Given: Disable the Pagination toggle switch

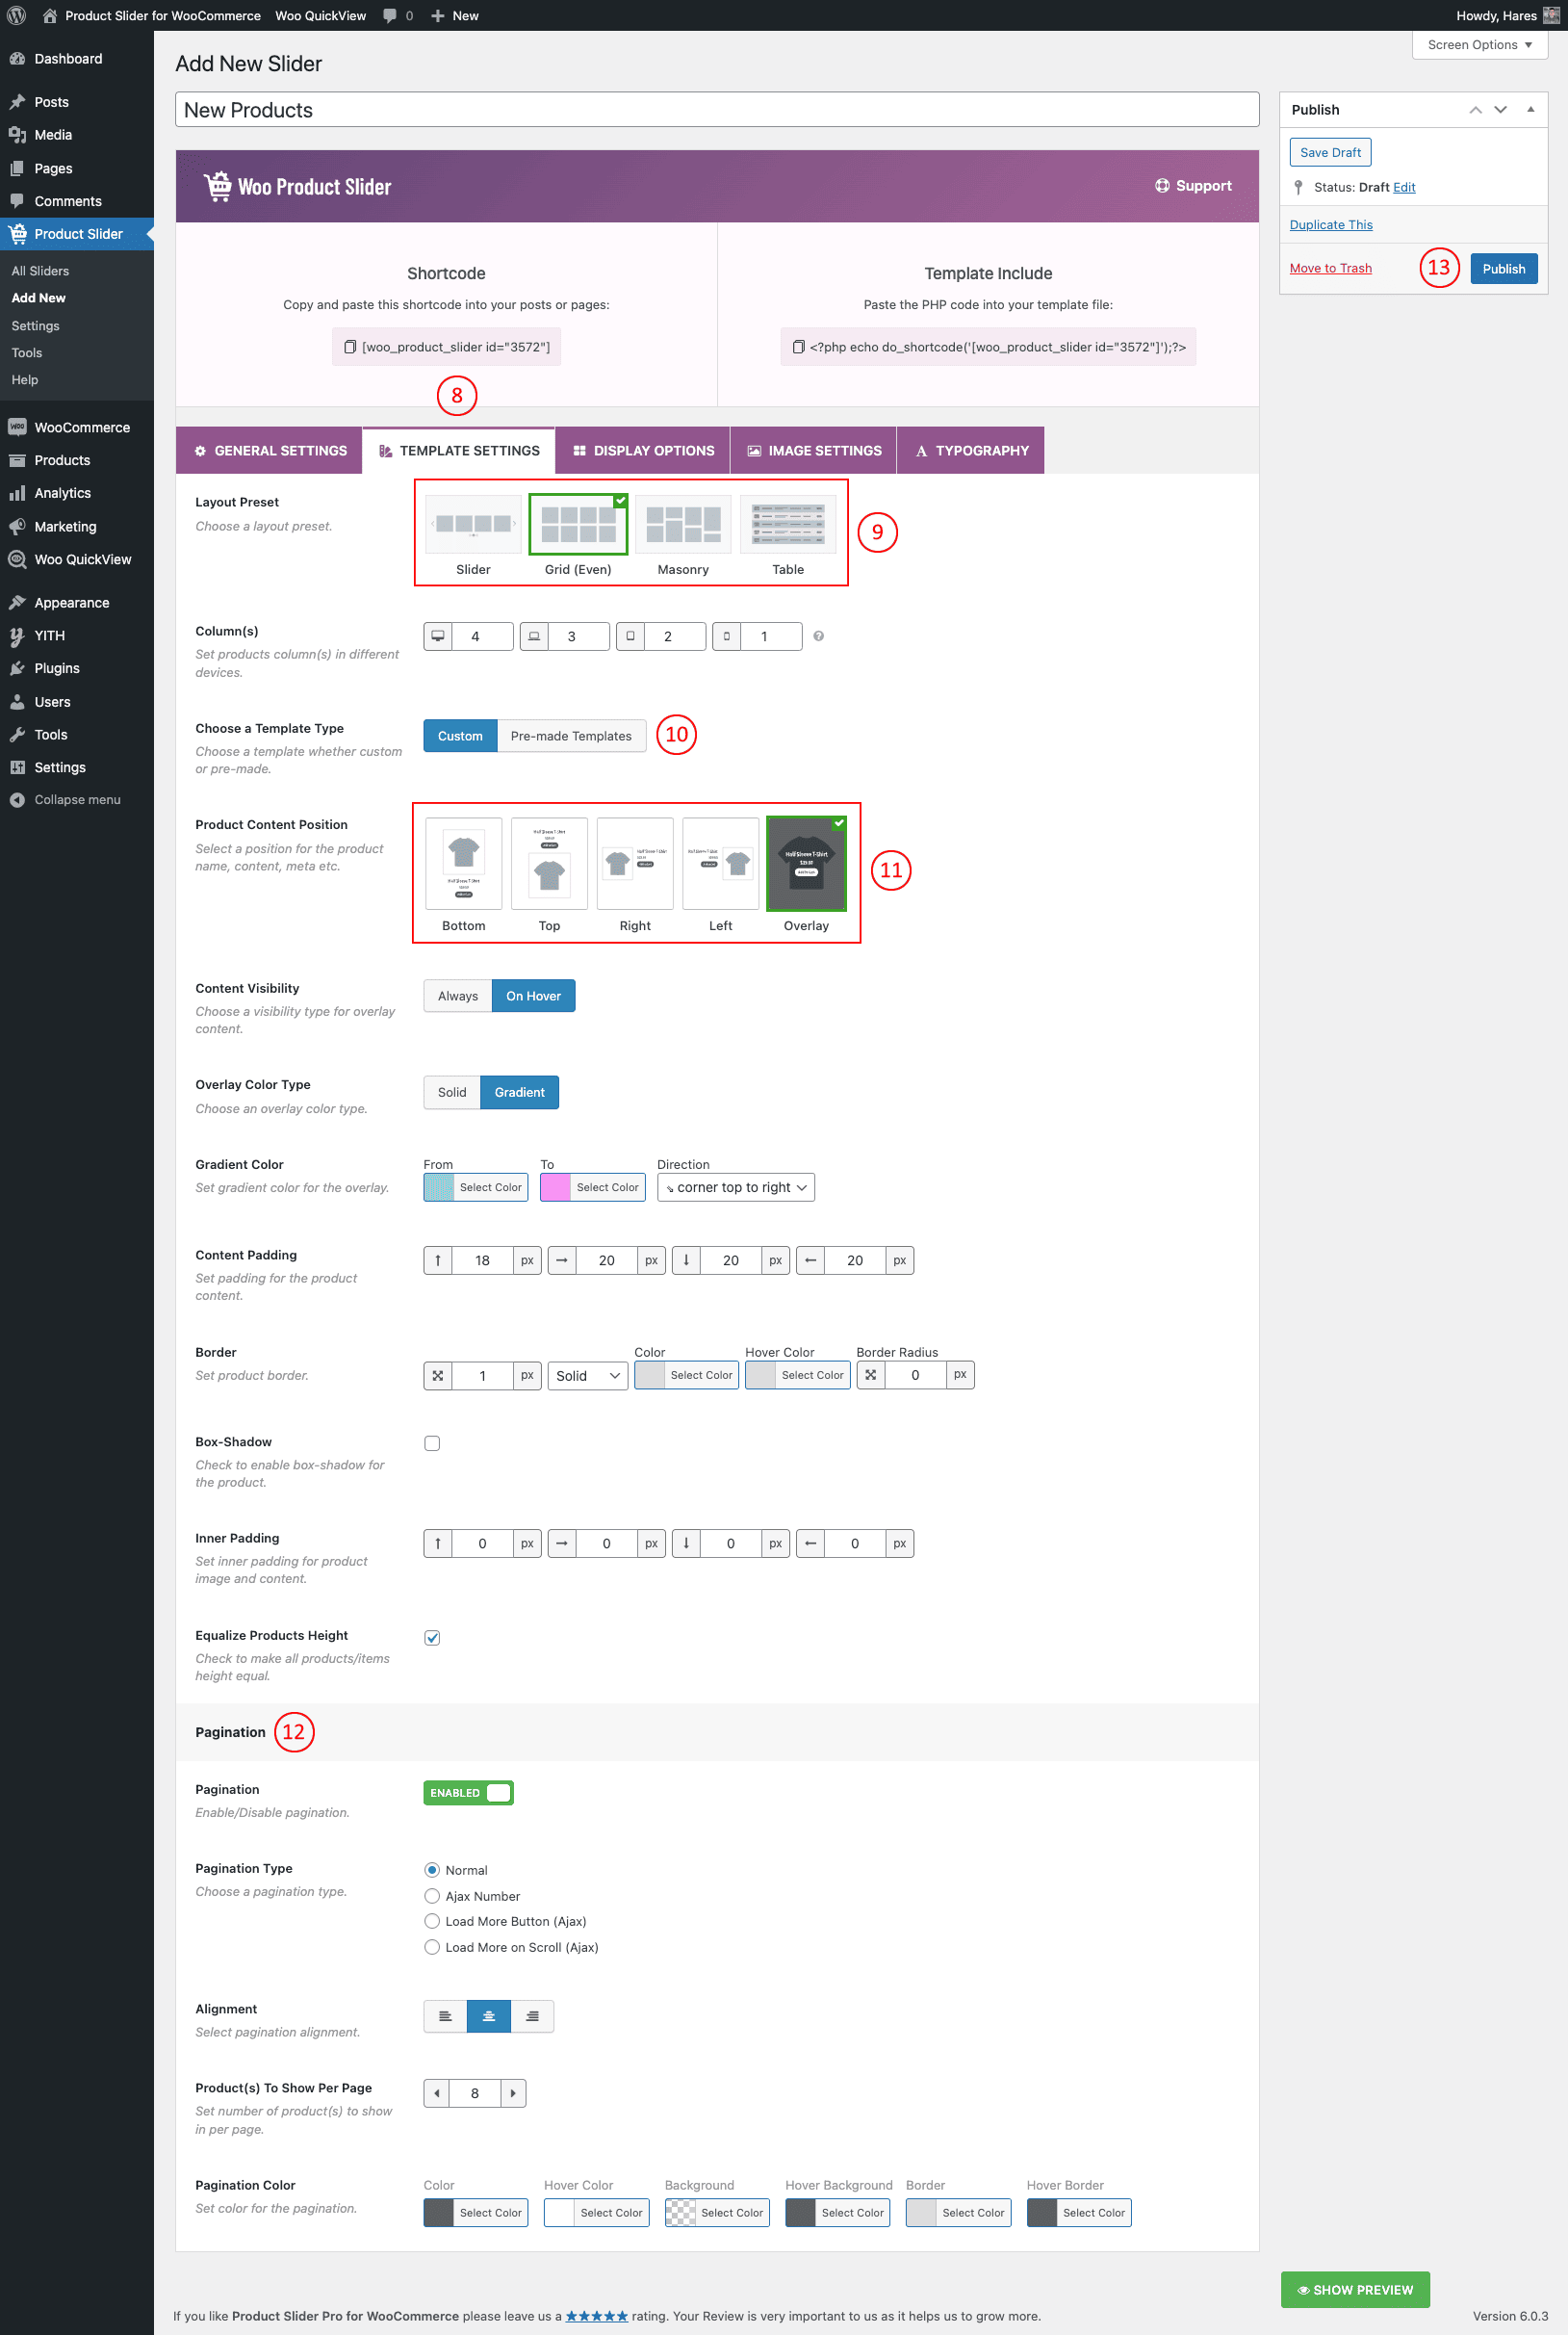Looking at the screenshot, I should click(x=468, y=1792).
